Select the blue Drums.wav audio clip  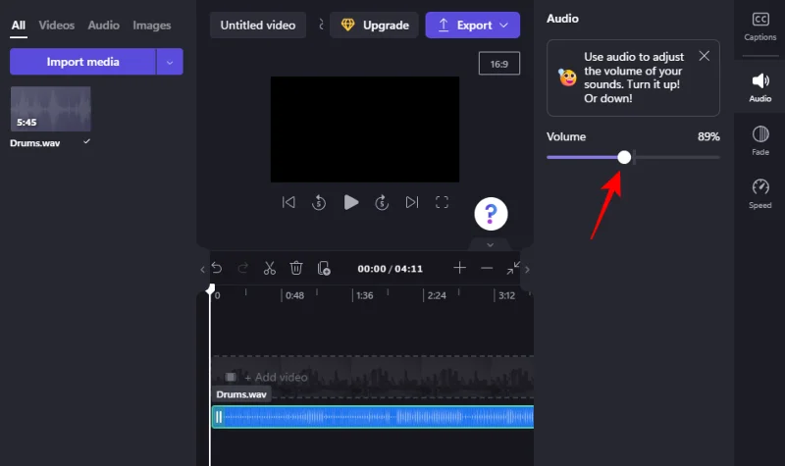pos(373,417)
